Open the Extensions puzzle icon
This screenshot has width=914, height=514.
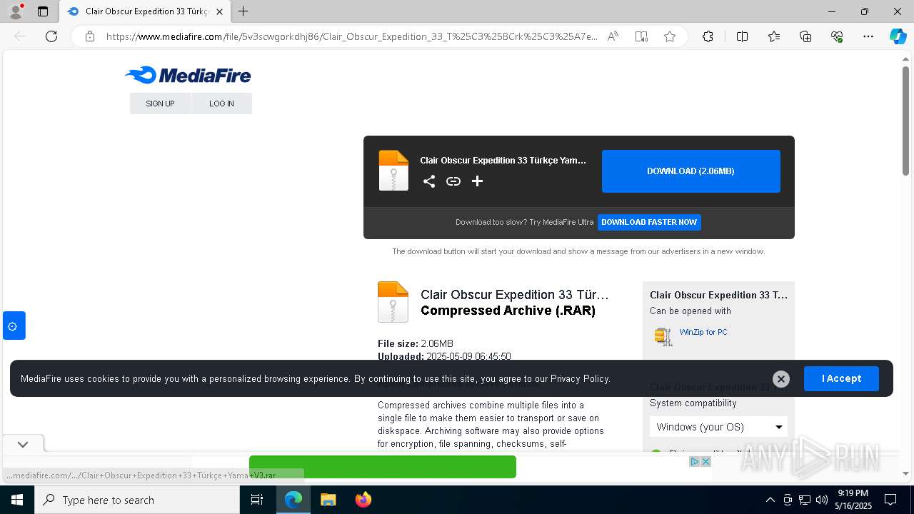point(708,36)
